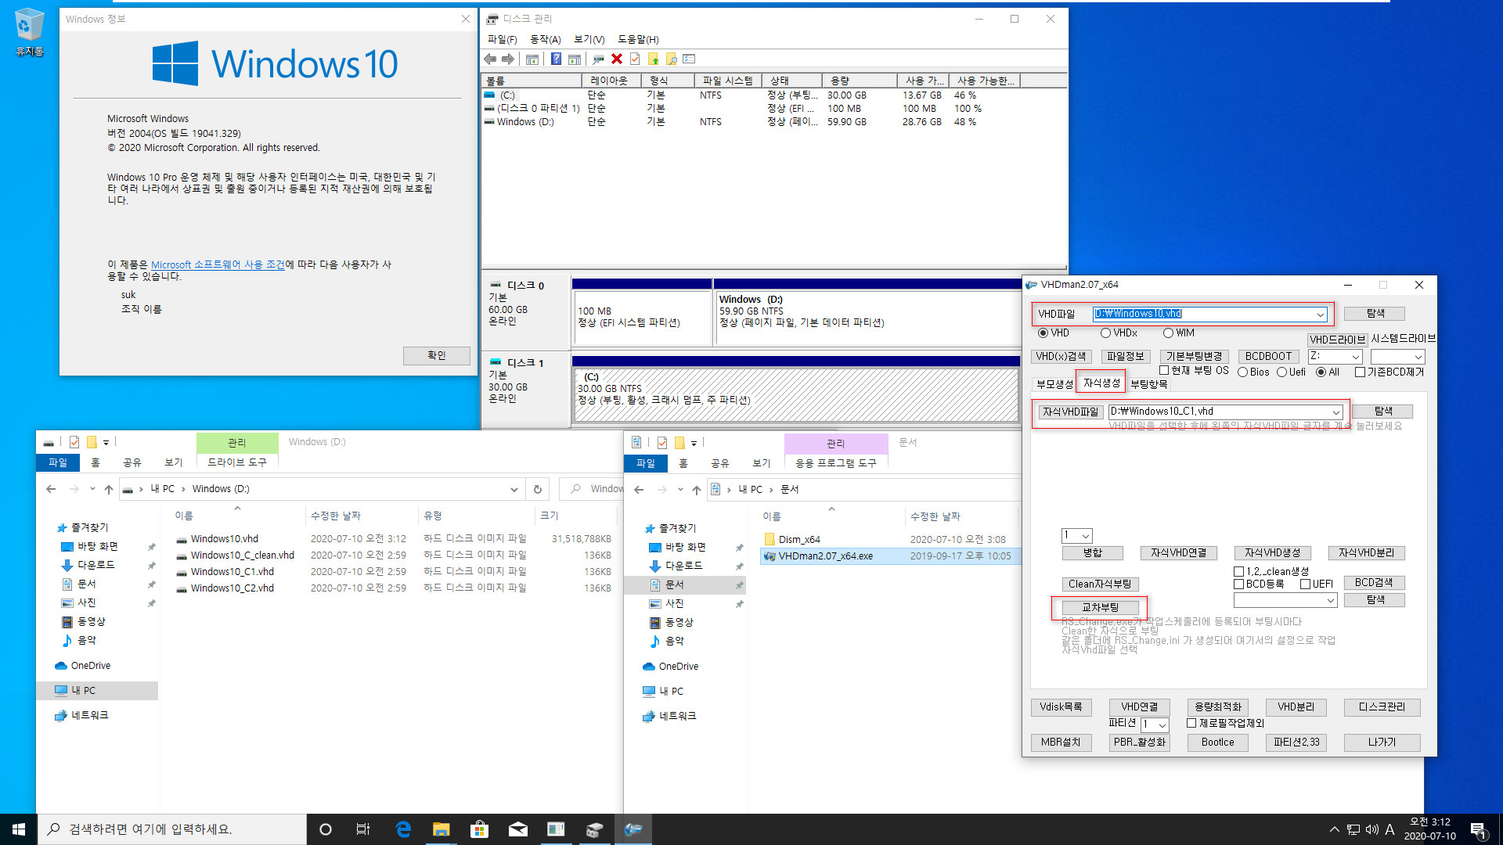1503x845 pixels.
Task: Open the empty 시스템드라이브 dropdown
Action: [1418, 357]
